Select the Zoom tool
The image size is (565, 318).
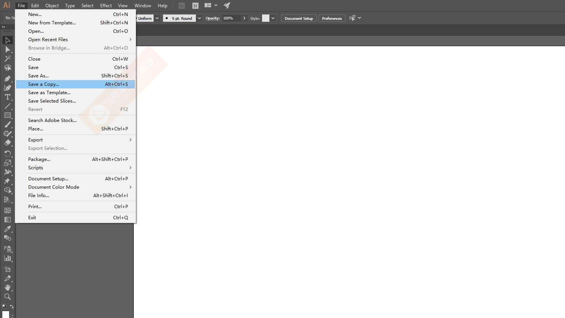coord(8,297)
